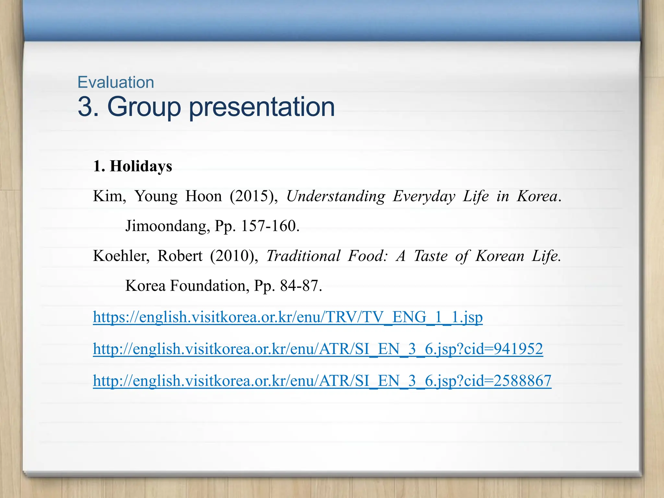664x498 pixels.
Task: Click the '3. Group presentation' slide title
Action: coord(206,107)
